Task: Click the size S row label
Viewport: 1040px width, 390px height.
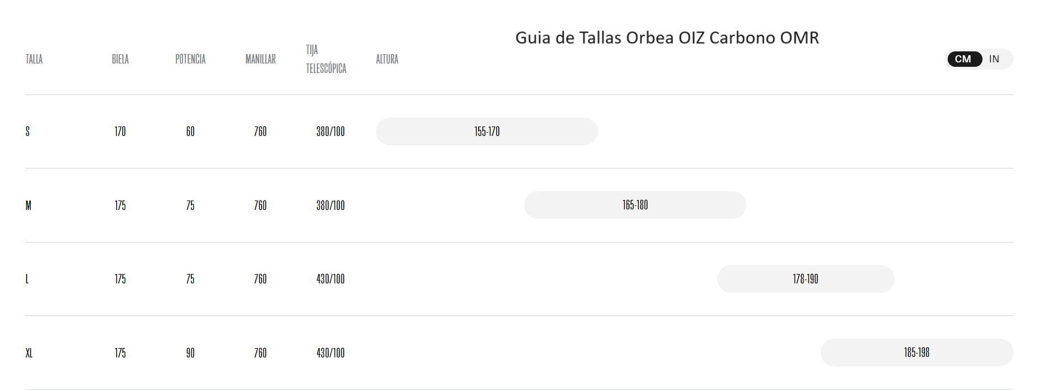Action: tap(28, 131)
